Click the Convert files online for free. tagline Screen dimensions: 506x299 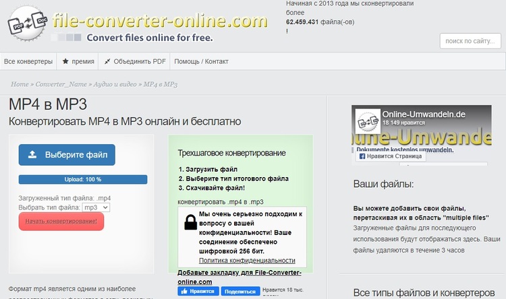(x=150, y=38)
